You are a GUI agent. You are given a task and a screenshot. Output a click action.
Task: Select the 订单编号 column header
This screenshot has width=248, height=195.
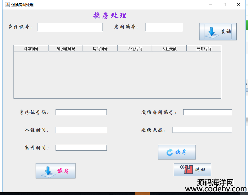point(31,49)
